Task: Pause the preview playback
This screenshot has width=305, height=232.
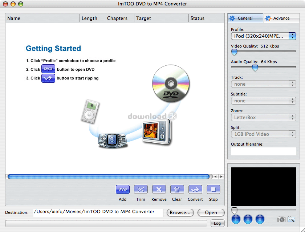Action: click(x=248, y=219)
